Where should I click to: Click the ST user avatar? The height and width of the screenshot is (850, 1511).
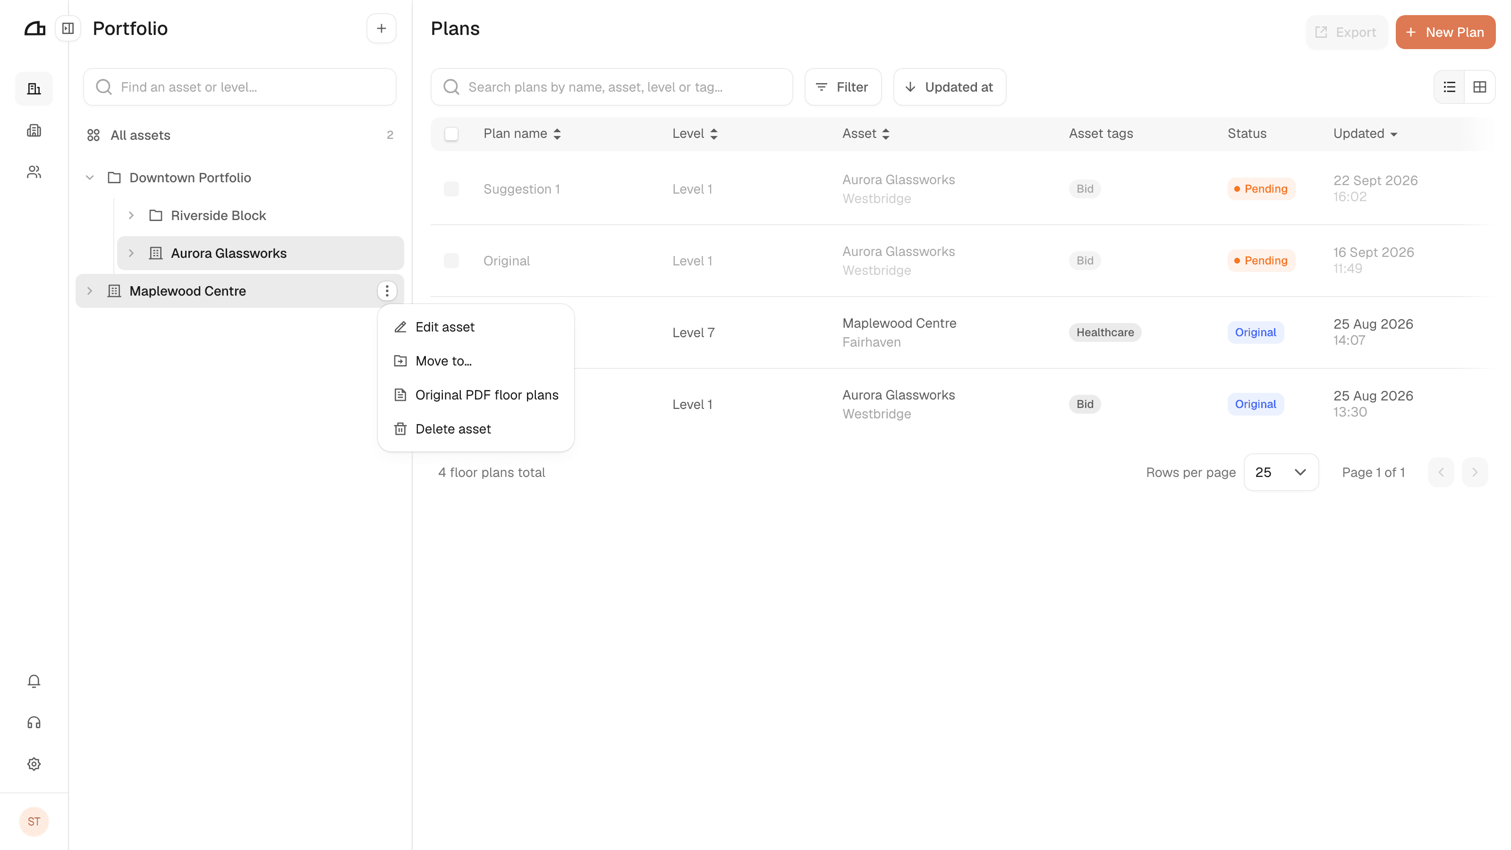tap(34, 821)
